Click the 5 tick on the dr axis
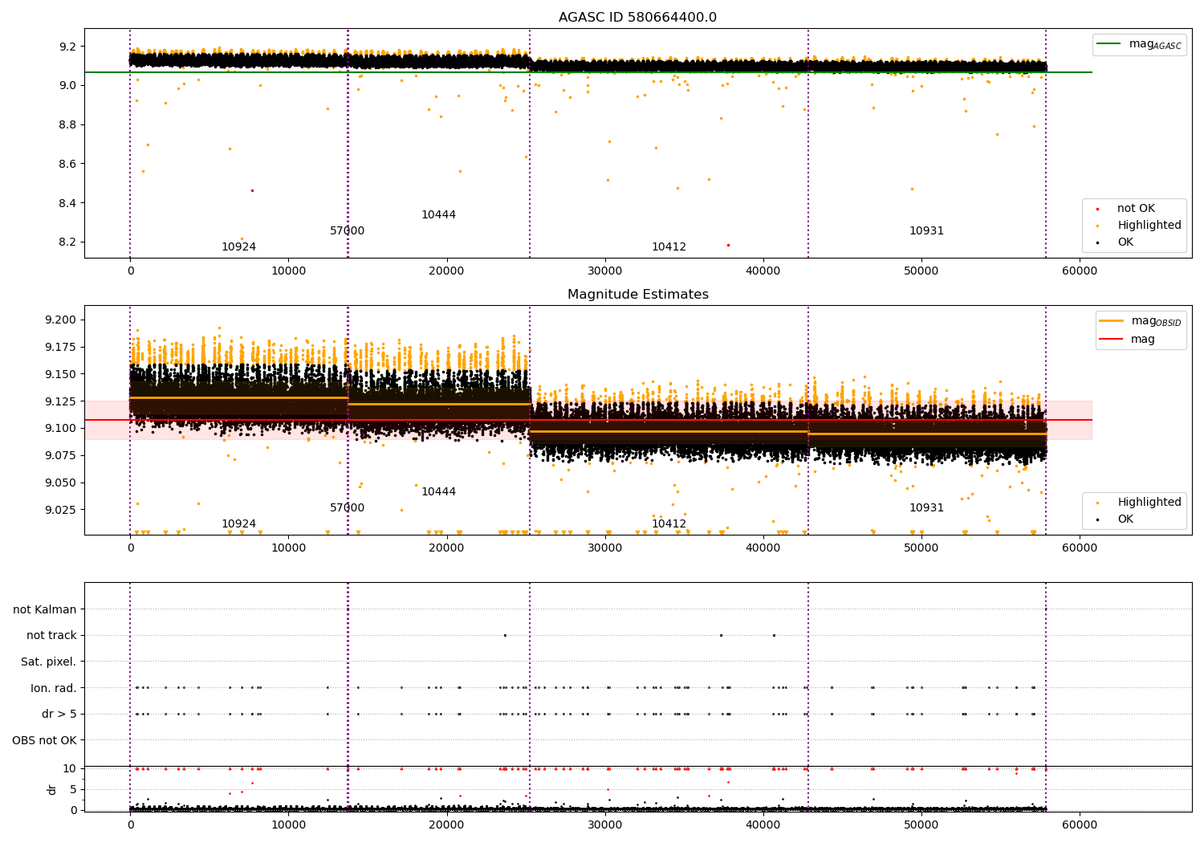This screenshot has width=1204, height=843. pos(73,789)
